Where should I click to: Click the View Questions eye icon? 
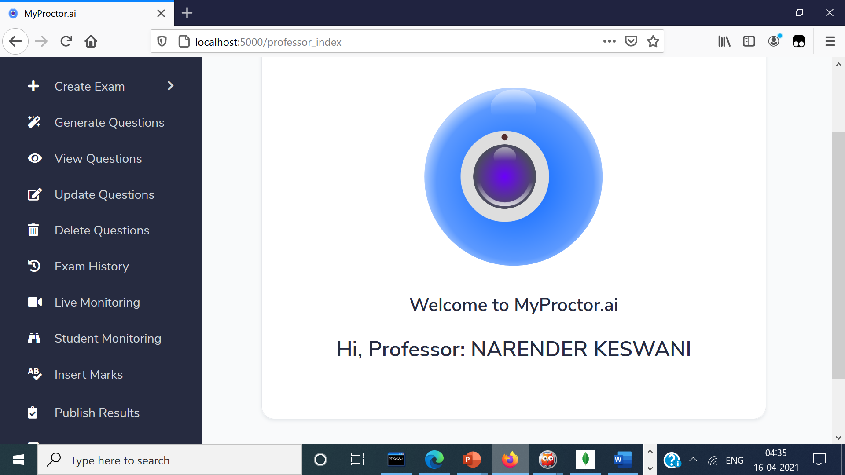coord(35,158)
